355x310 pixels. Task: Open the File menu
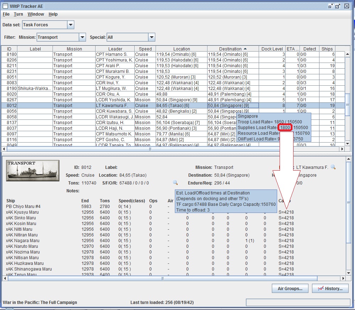6,14
